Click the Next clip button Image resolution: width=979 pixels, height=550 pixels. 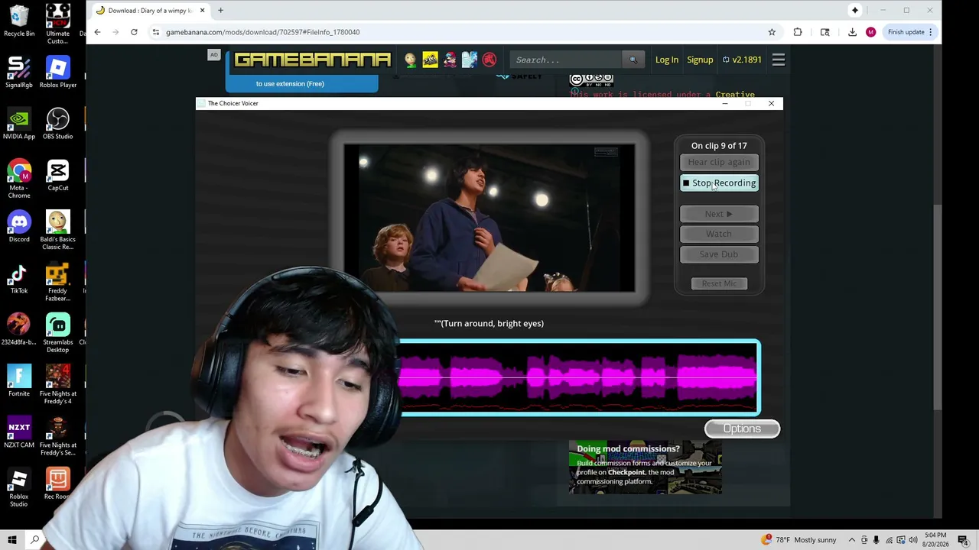point(719,214)
